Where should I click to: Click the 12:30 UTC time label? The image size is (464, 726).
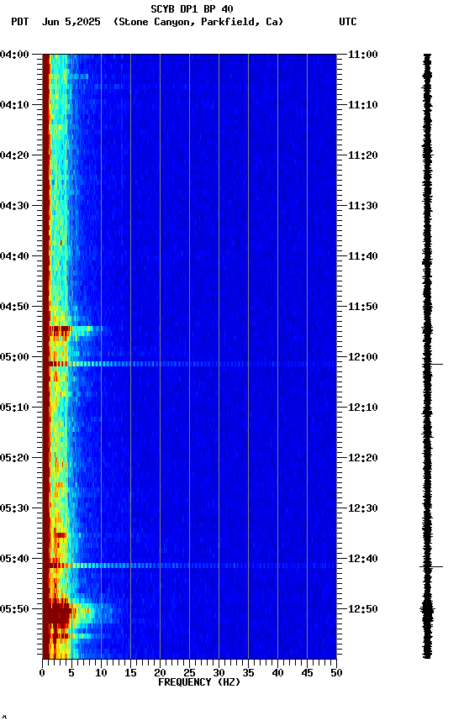click(363, 508)
